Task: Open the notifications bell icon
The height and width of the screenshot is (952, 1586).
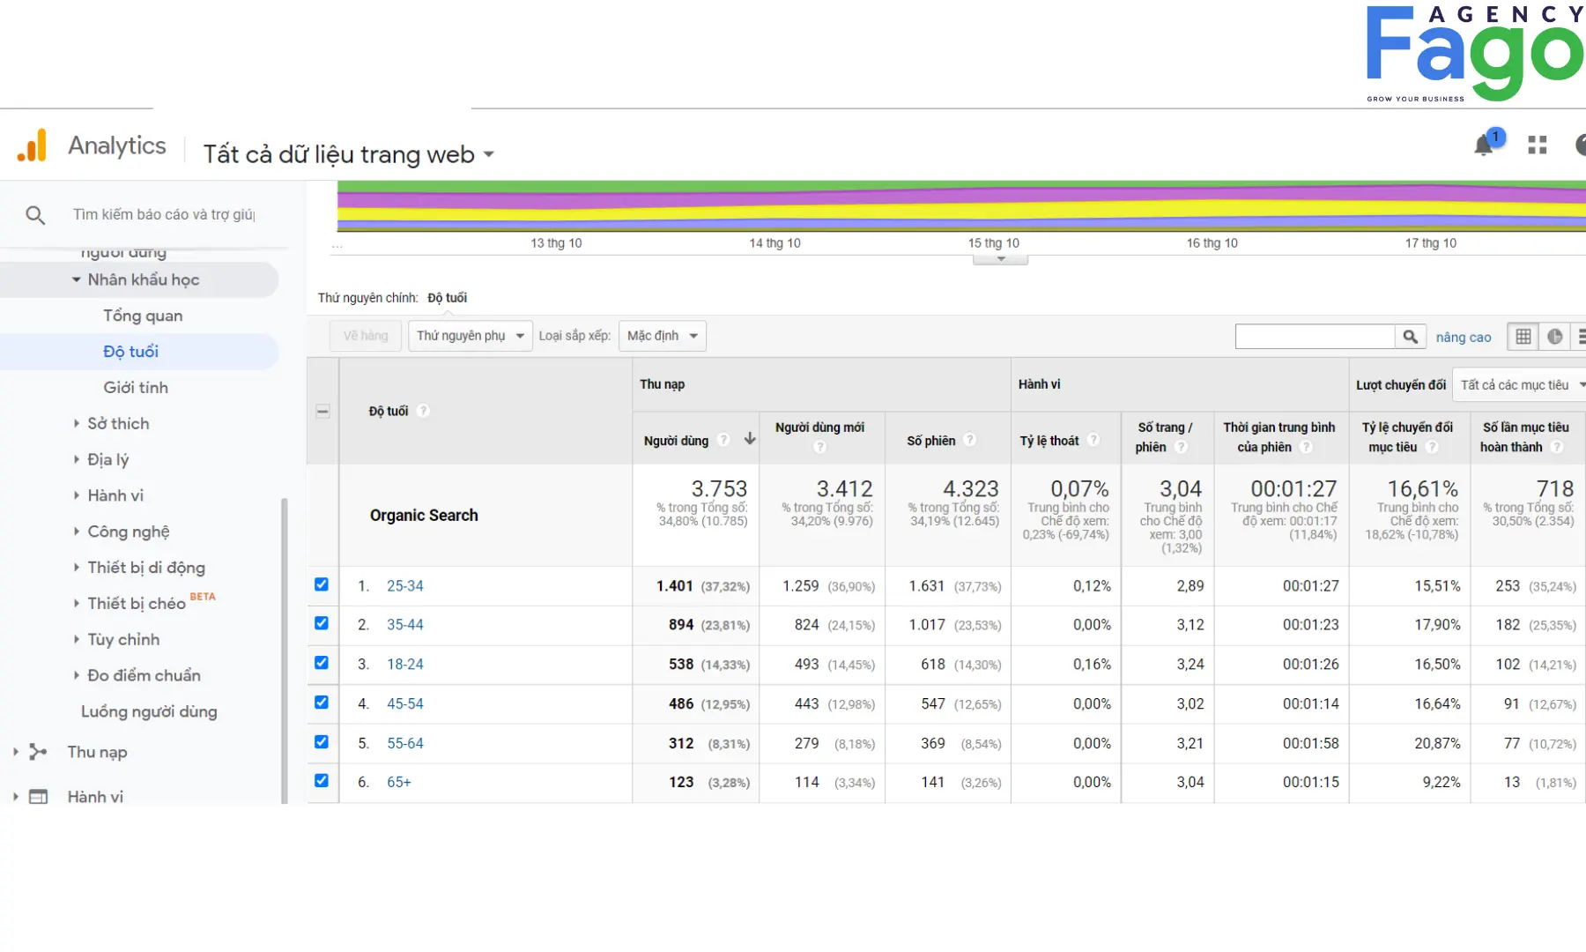Action: coord(1484,145)
